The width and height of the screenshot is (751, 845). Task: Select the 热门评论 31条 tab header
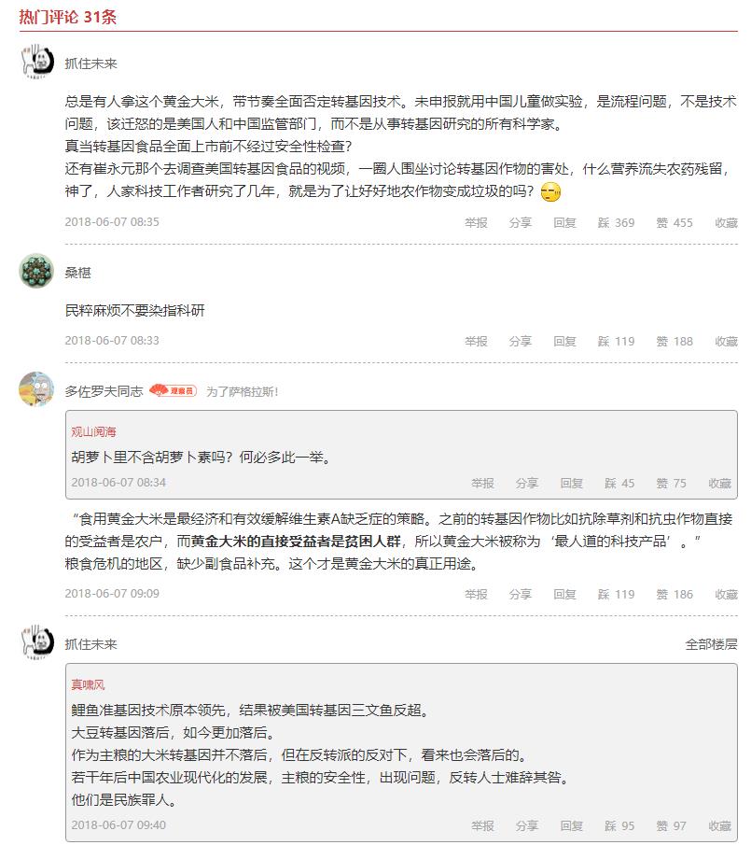tap(68, 17)
